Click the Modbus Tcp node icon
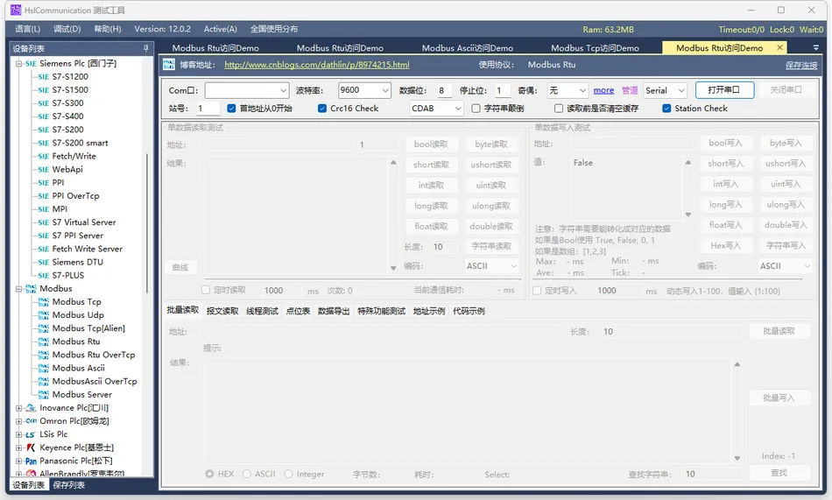The image size is (832, 500). pos(44,302)
